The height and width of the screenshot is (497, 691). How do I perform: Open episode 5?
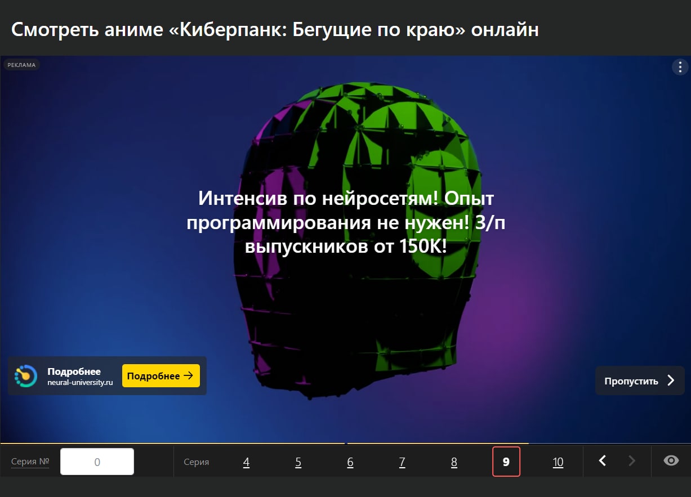tap(298, 462)
